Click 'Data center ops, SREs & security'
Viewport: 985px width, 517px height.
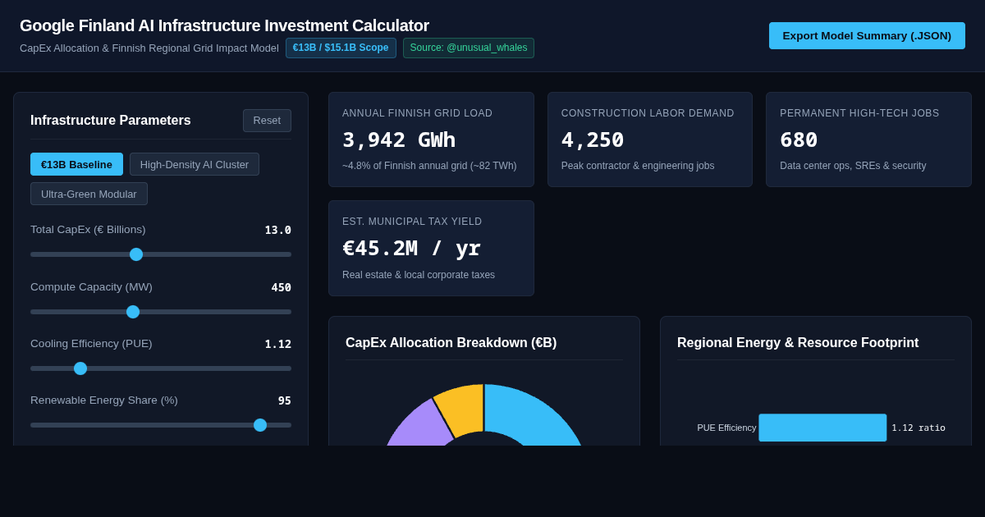pyautogui.click(x=853, y=166)
